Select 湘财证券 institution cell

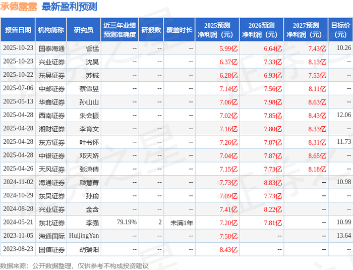click(51, 129)
